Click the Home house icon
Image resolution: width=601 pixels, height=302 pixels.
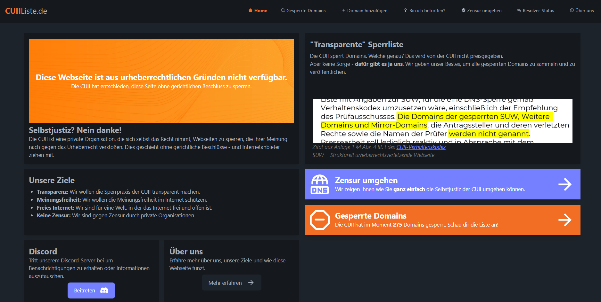point(250,11)
